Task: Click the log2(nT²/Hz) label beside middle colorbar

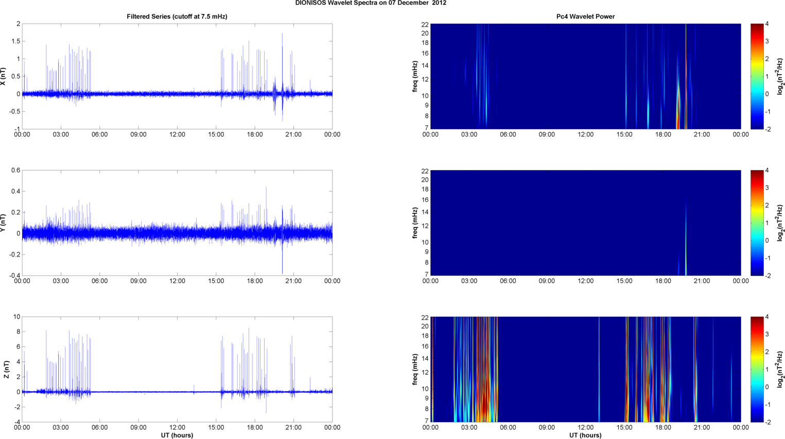Action: click(x=780, y=223)
